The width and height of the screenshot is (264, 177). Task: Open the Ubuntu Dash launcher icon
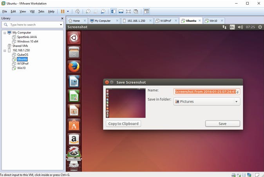click(x=74, y=38)
